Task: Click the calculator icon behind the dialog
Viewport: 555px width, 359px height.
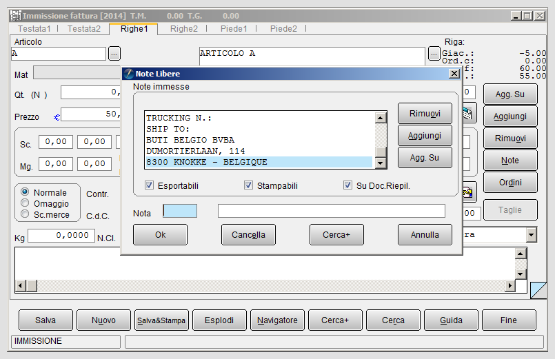Action: tap(467, 113)
